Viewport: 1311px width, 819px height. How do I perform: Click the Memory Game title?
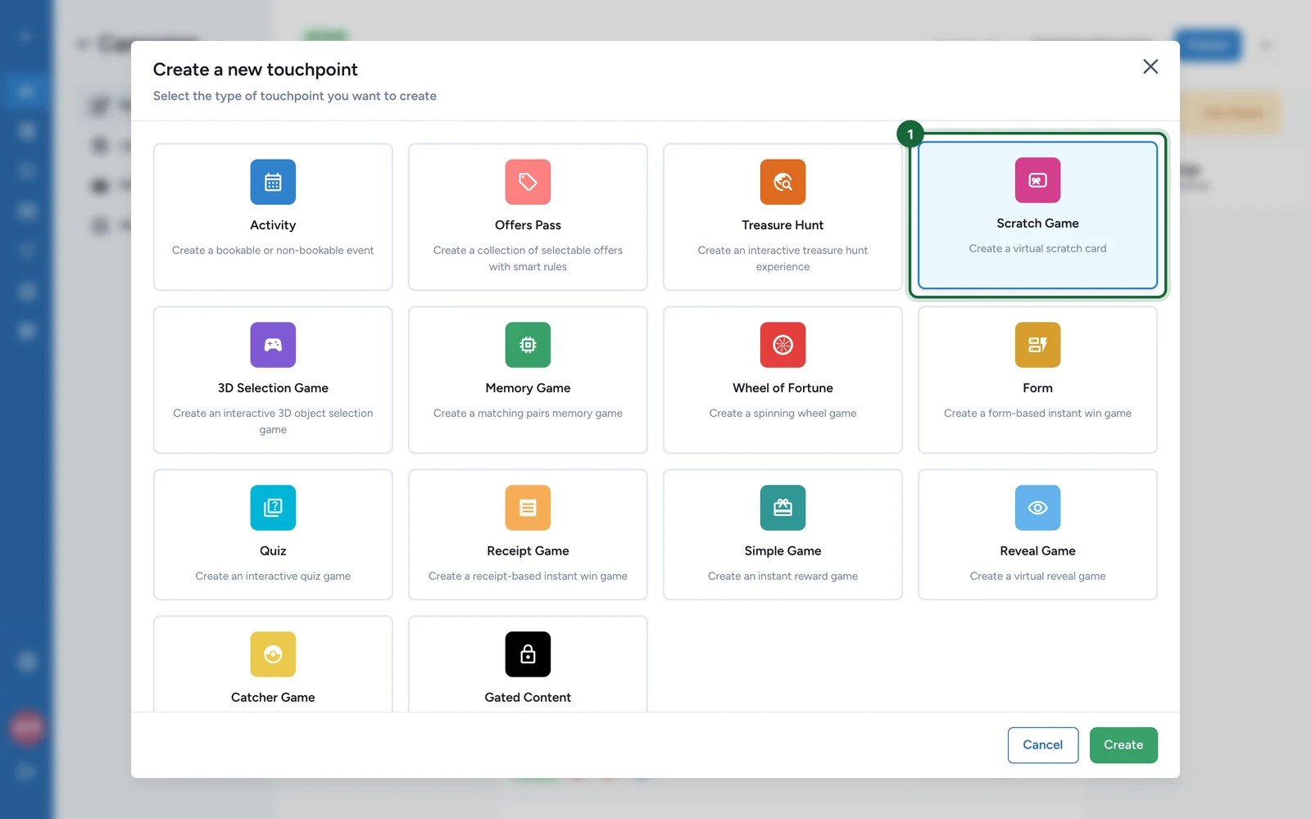pyautogui.click(x=528, y=388)
